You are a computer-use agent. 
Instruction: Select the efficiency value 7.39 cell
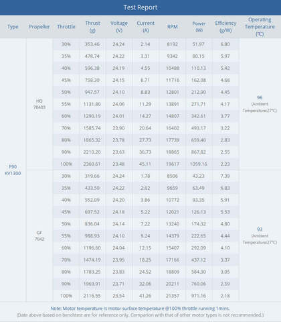pos(225,176)
